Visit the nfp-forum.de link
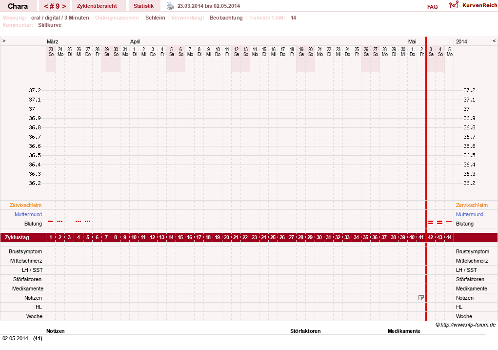498x350 pixels. coord(468,325)
